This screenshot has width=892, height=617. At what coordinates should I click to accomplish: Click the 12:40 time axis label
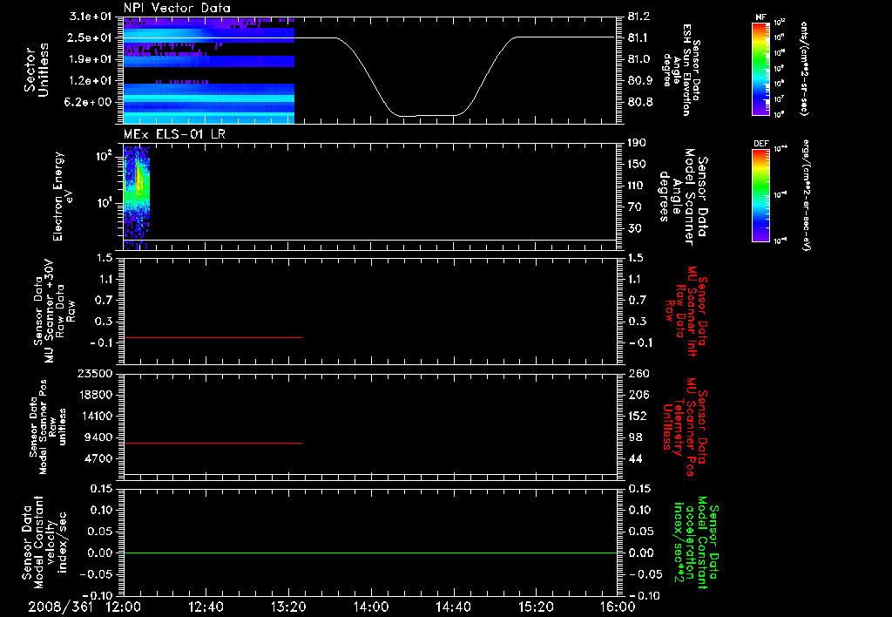pyautogui.click(x=206, y=607)
